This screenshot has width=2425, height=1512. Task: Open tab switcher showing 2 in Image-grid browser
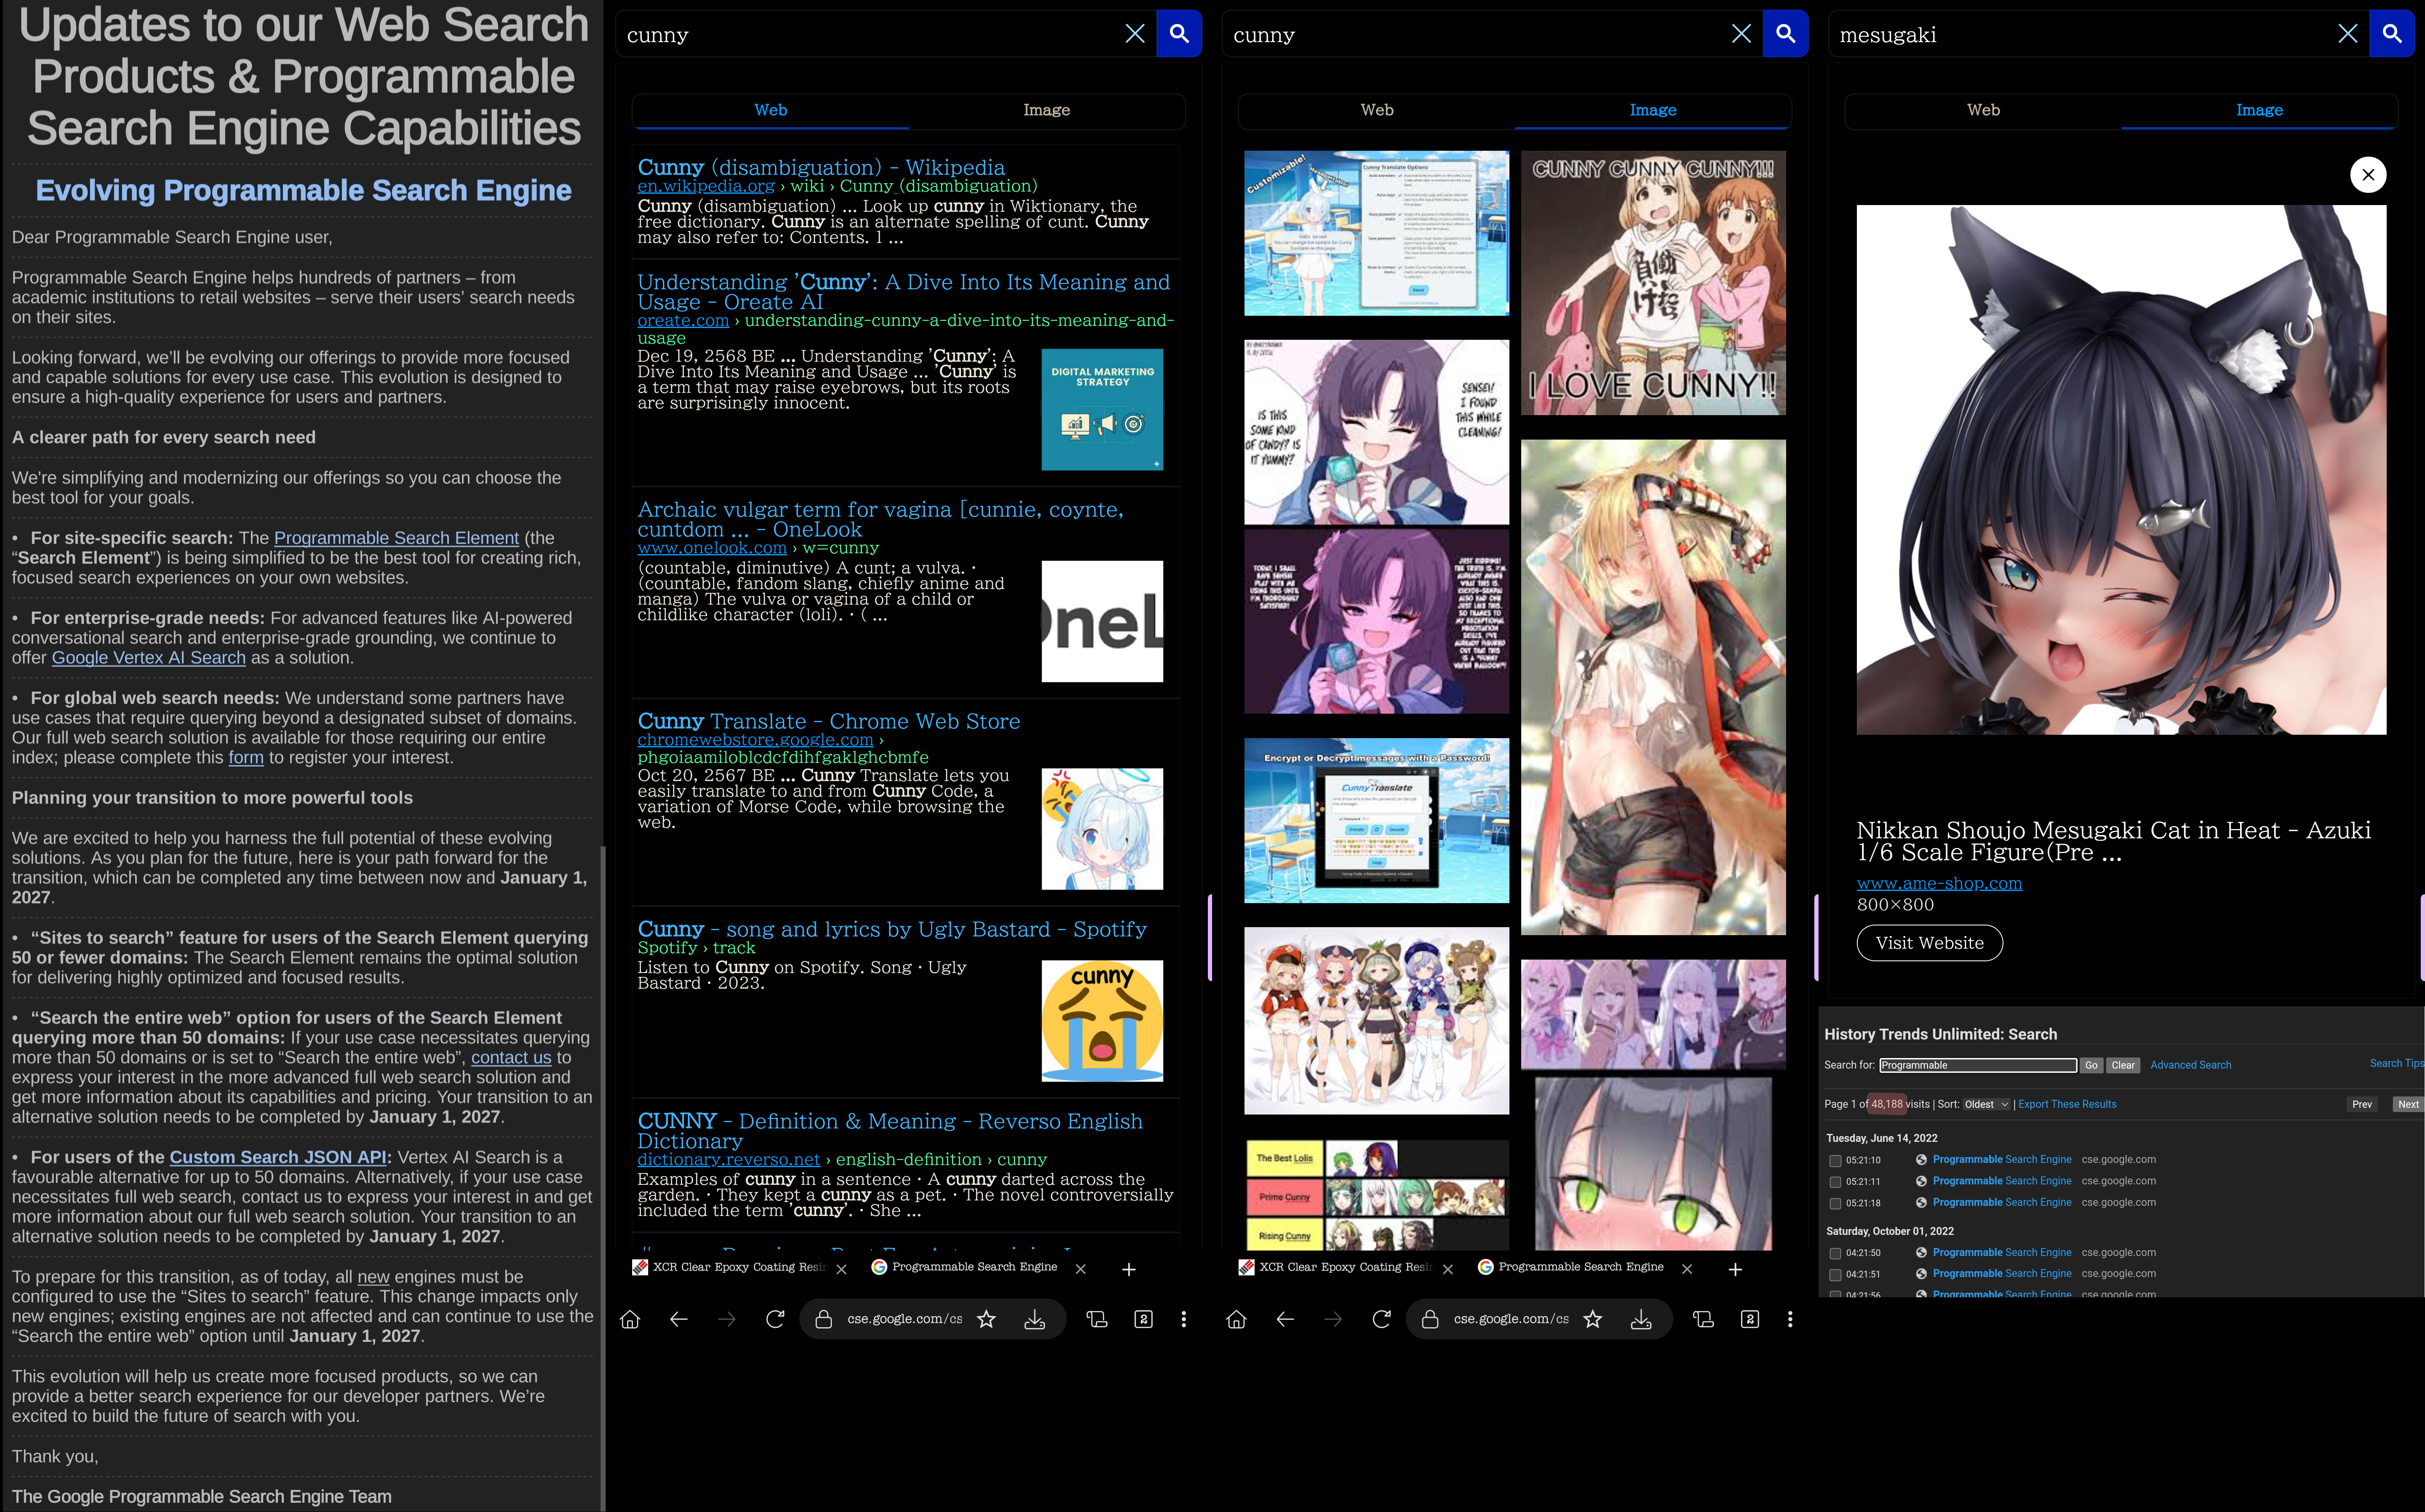[x=1750, y=1319]
